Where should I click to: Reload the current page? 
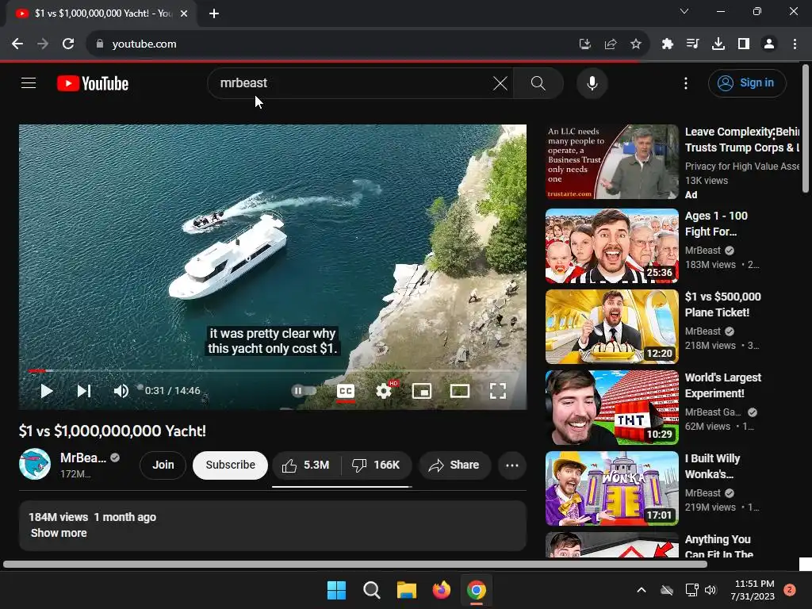coord(68,44)
